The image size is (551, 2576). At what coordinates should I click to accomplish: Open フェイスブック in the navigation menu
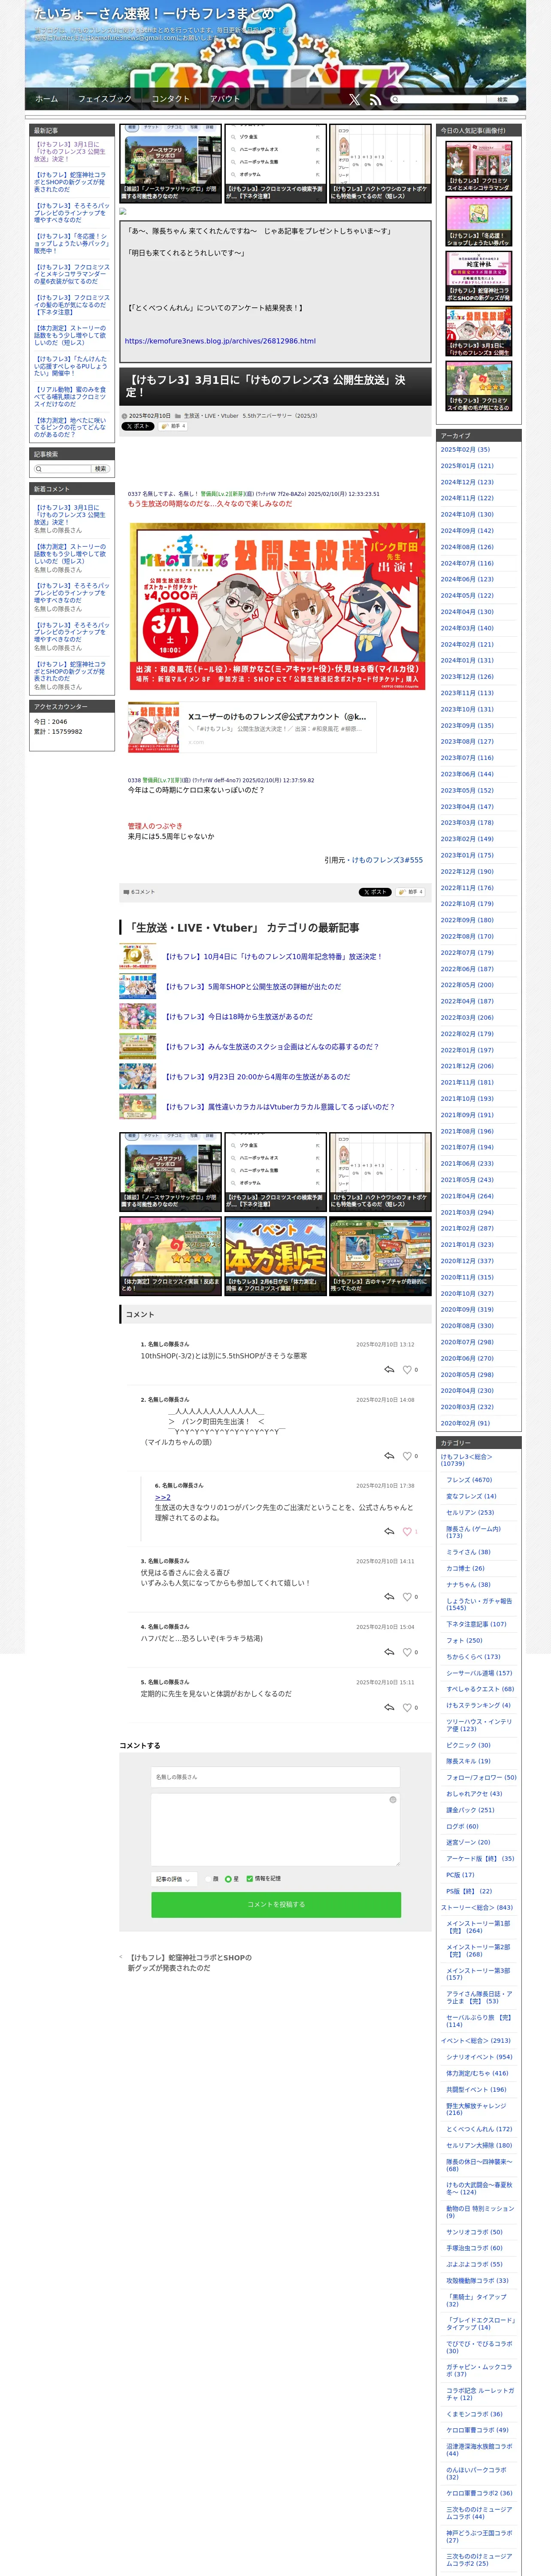point(105,99)
